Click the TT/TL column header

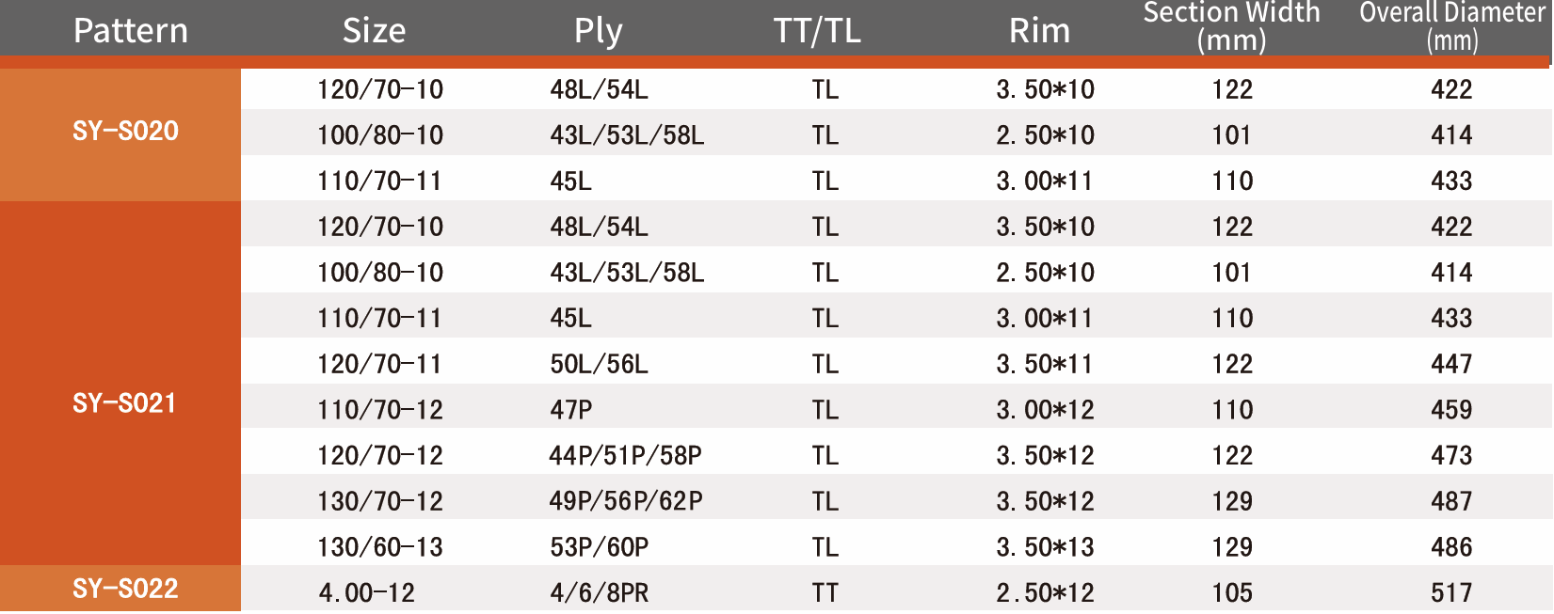817,31
